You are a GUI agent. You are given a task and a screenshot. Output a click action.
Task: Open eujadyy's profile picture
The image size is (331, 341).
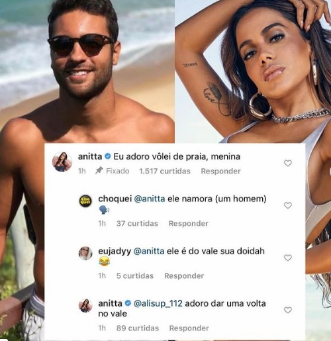click(85, 254)
